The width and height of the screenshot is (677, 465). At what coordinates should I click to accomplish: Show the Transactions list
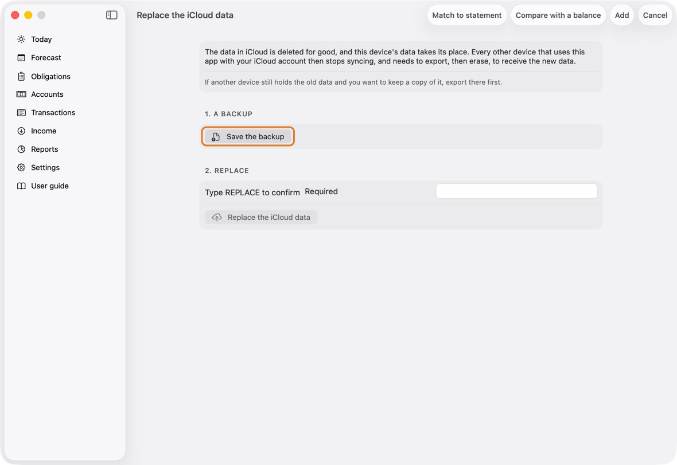53,112
